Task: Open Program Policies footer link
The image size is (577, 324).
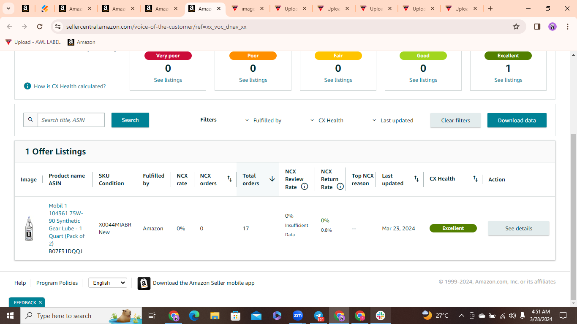Action: [57, 283]
